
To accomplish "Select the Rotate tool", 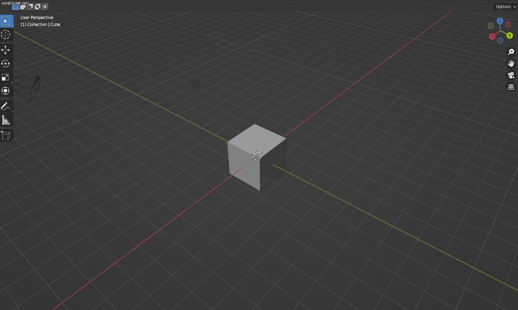I will [6, 64].
